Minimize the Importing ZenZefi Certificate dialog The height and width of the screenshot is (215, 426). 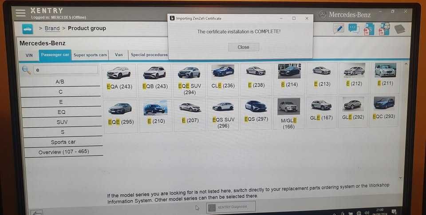tap(281, 18)
